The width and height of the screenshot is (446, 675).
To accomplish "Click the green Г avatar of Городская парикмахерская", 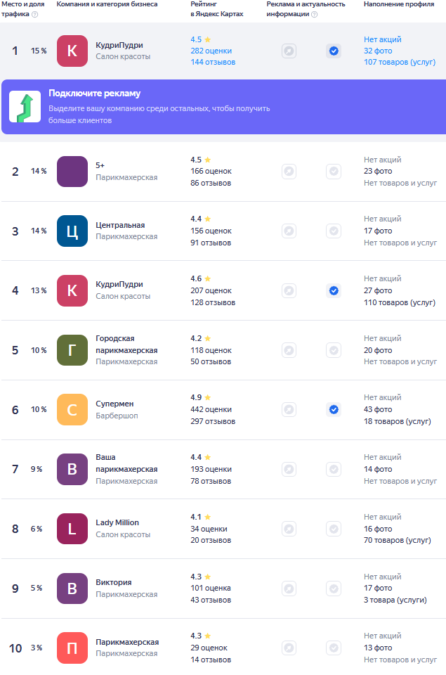I will [x=72, y=350].
